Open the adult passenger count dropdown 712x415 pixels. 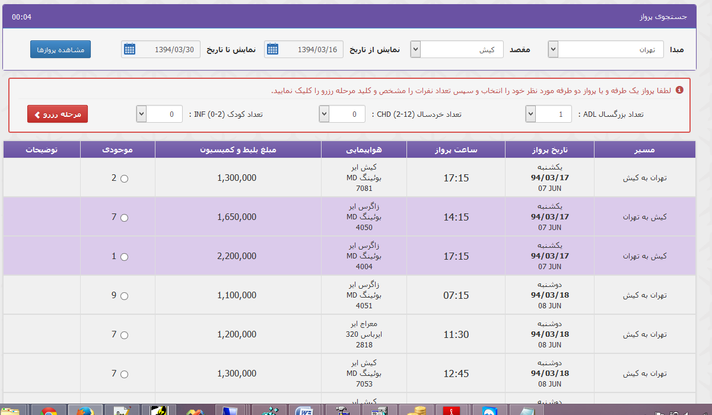tap(531, 114)
